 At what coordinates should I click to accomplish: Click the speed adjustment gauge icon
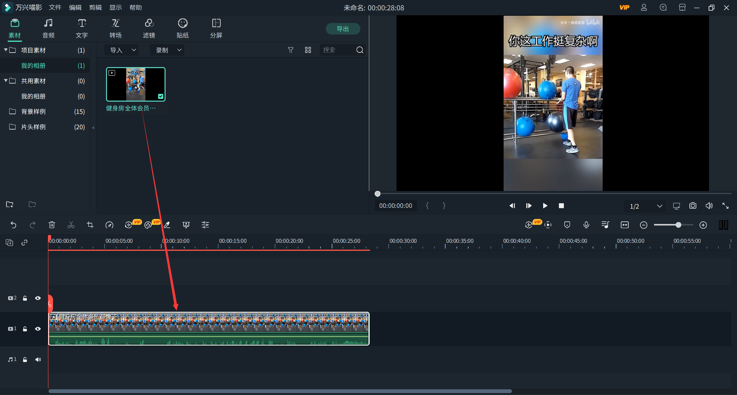pos(109,225)
